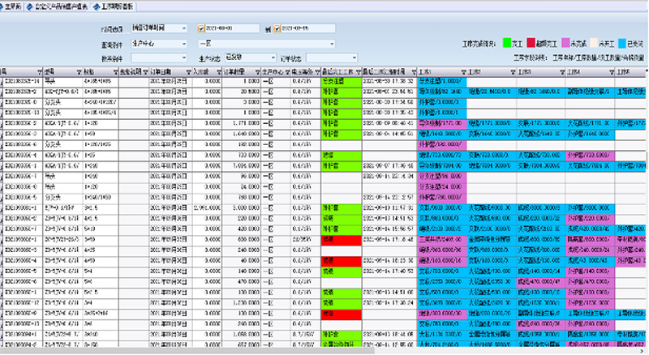Viewport: 649px width, 355px height.
Task: Click the green 完工 legend swatch
Action: click(x=506, y=43)
